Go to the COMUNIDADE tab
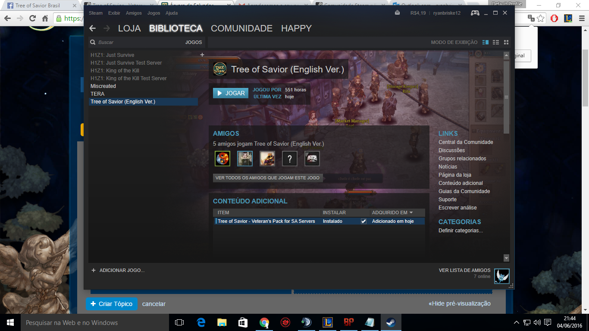The height and width of the screenshot is (331, 589). [241, 28]
